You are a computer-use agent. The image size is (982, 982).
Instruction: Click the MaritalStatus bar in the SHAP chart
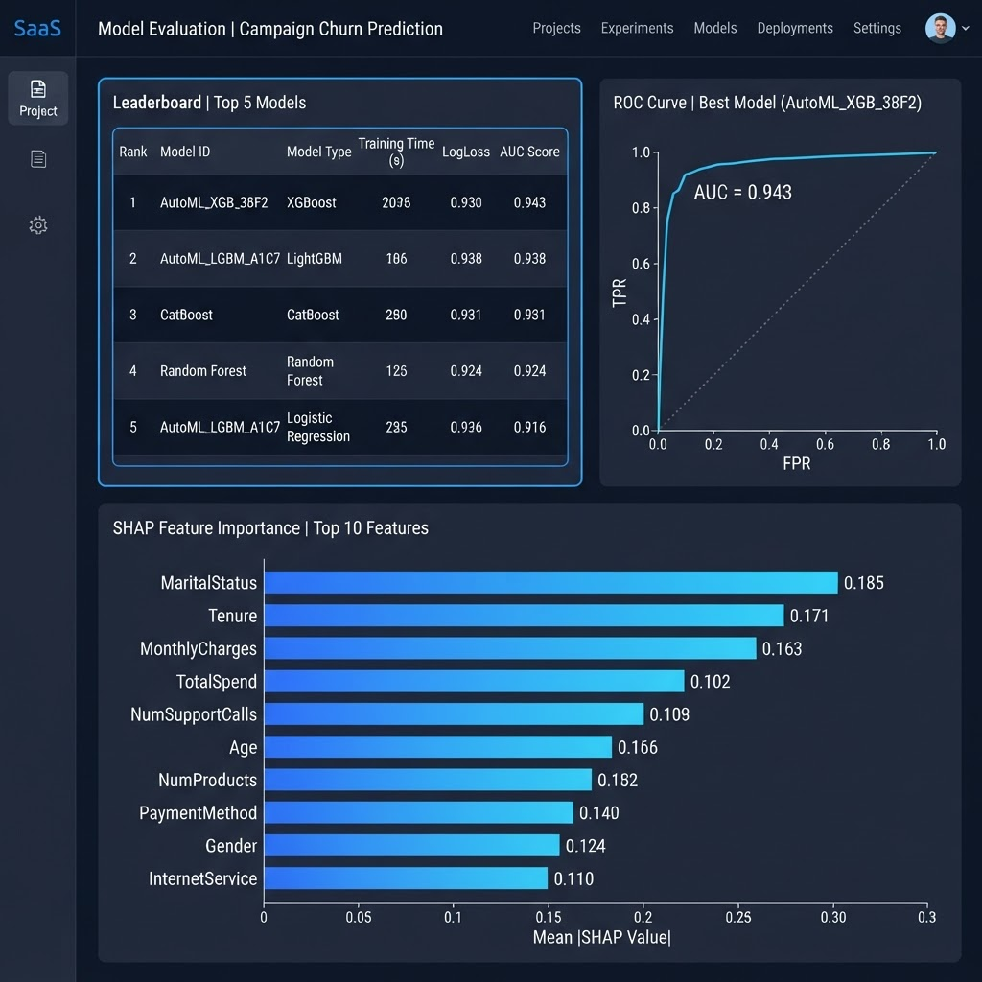coord(550,582)
